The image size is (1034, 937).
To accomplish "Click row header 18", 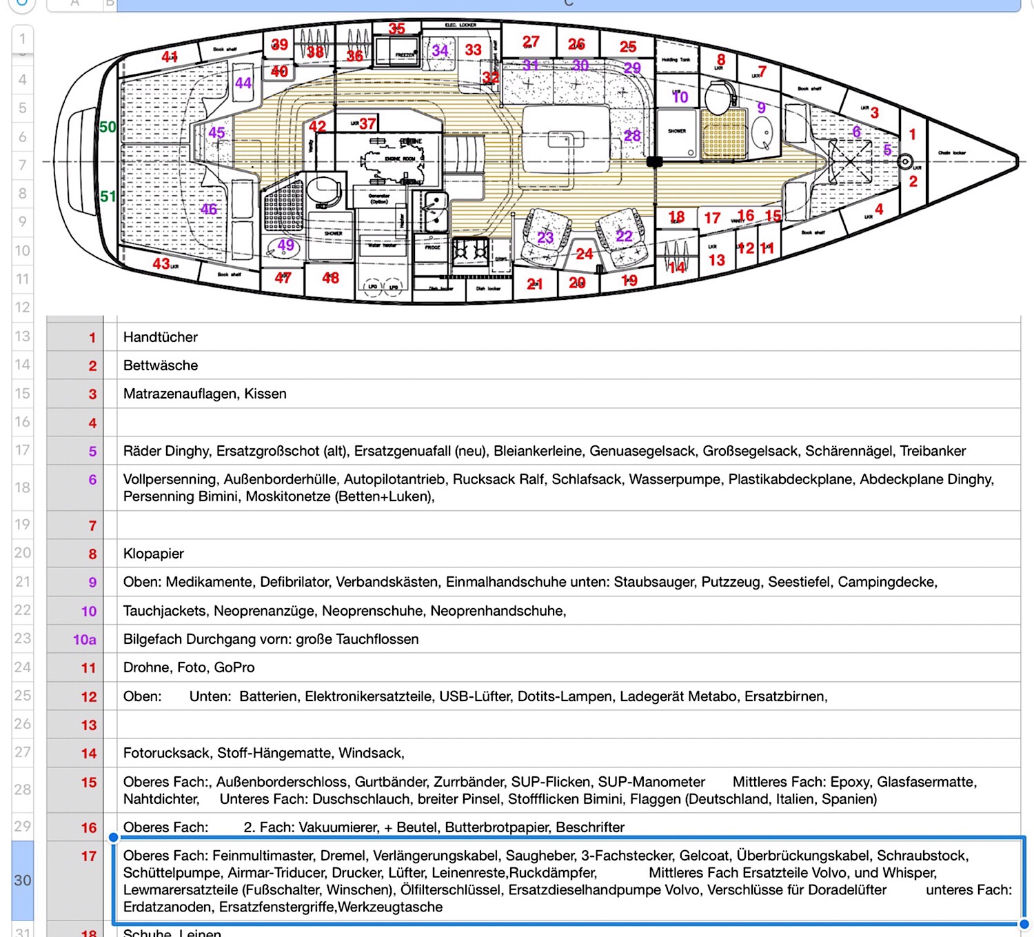I will click(x=22, y=487).
